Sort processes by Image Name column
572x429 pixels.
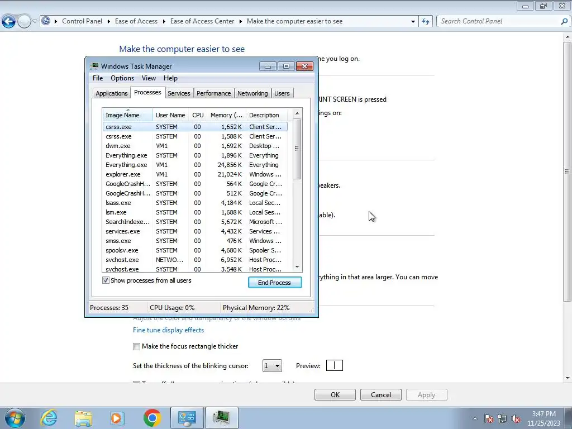(127, 115)
